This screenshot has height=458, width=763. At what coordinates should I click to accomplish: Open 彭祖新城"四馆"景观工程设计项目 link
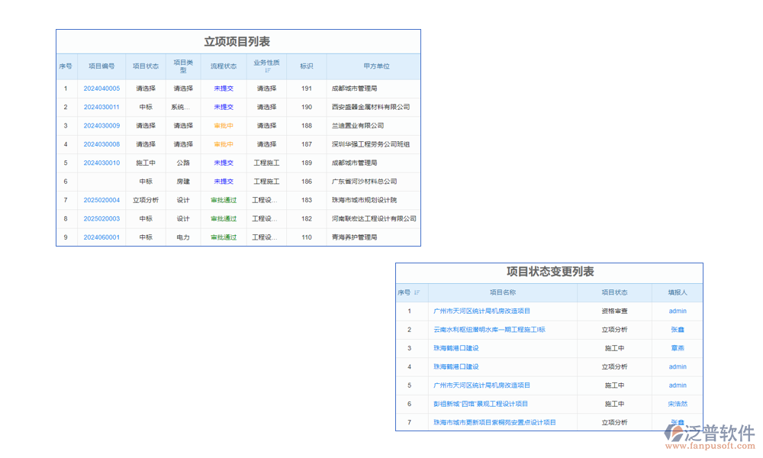click(481, 404)
